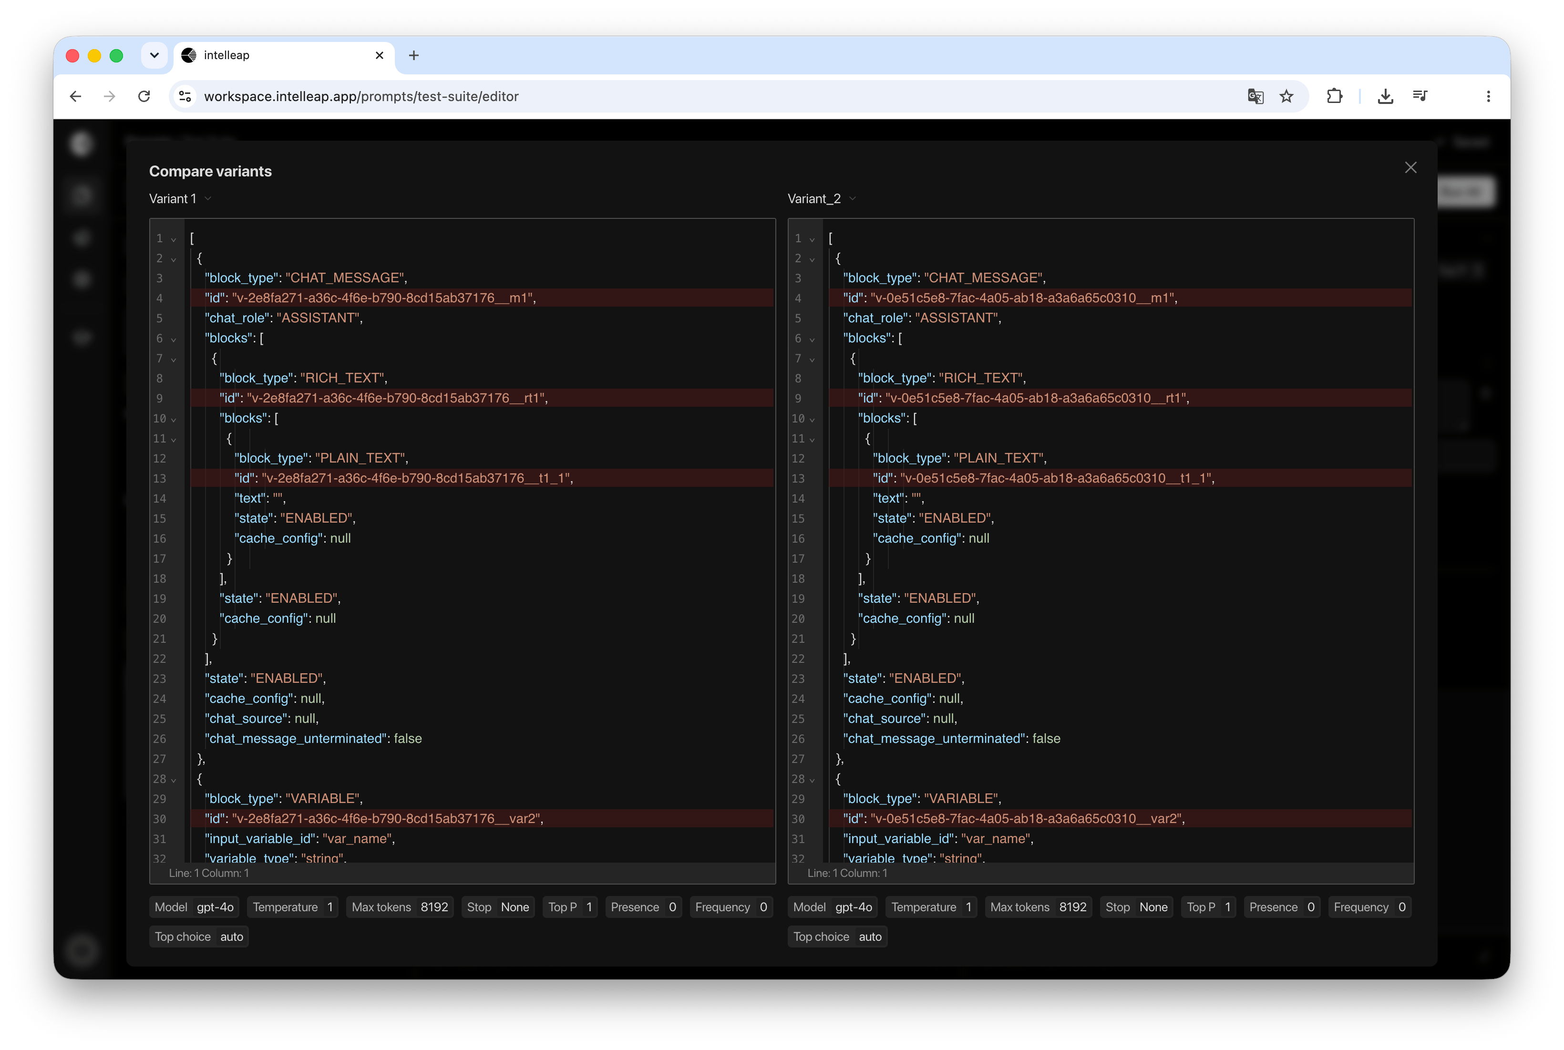The image size is (1564, 1050).
Task: Reload the page
Action: 144,96
